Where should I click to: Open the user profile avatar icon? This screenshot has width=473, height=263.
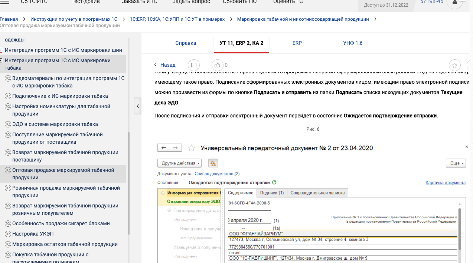pos(454,3)
